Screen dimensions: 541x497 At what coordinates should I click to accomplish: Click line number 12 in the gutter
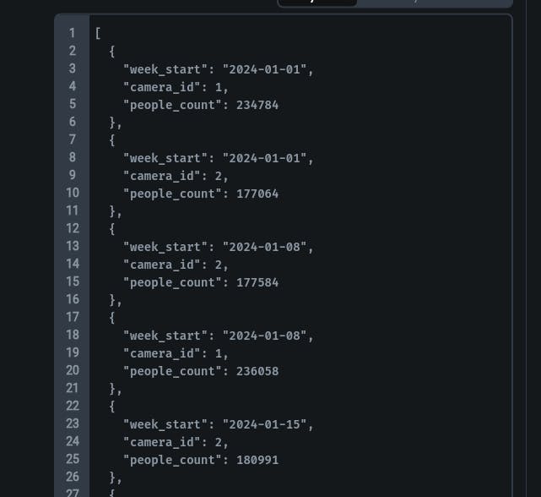coord(73,228)
